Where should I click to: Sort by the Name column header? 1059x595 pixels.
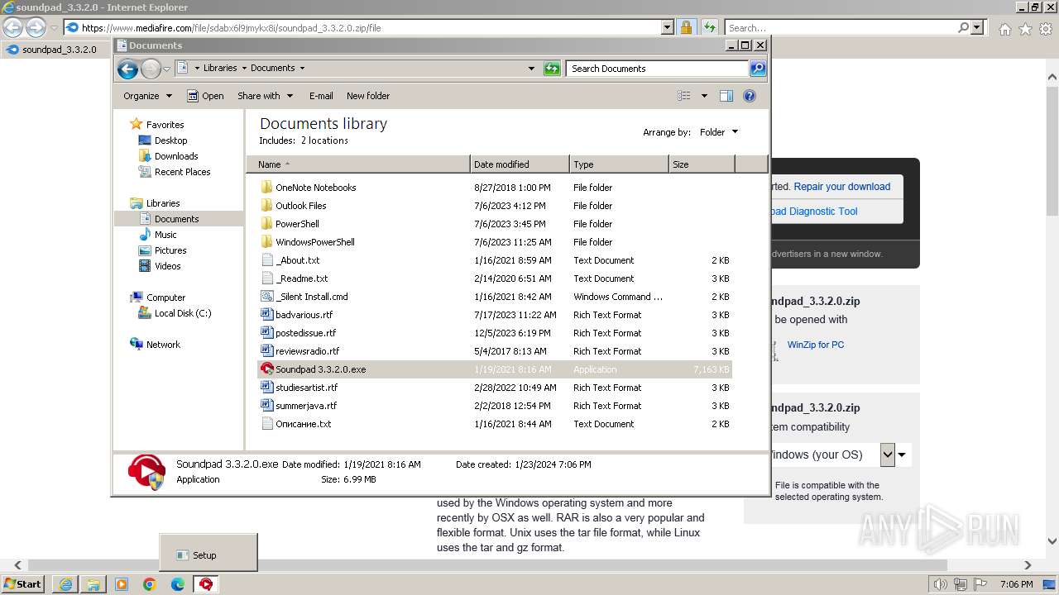358,164
